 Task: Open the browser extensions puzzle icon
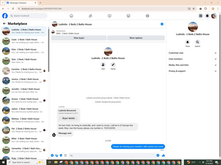click(206, 9)
